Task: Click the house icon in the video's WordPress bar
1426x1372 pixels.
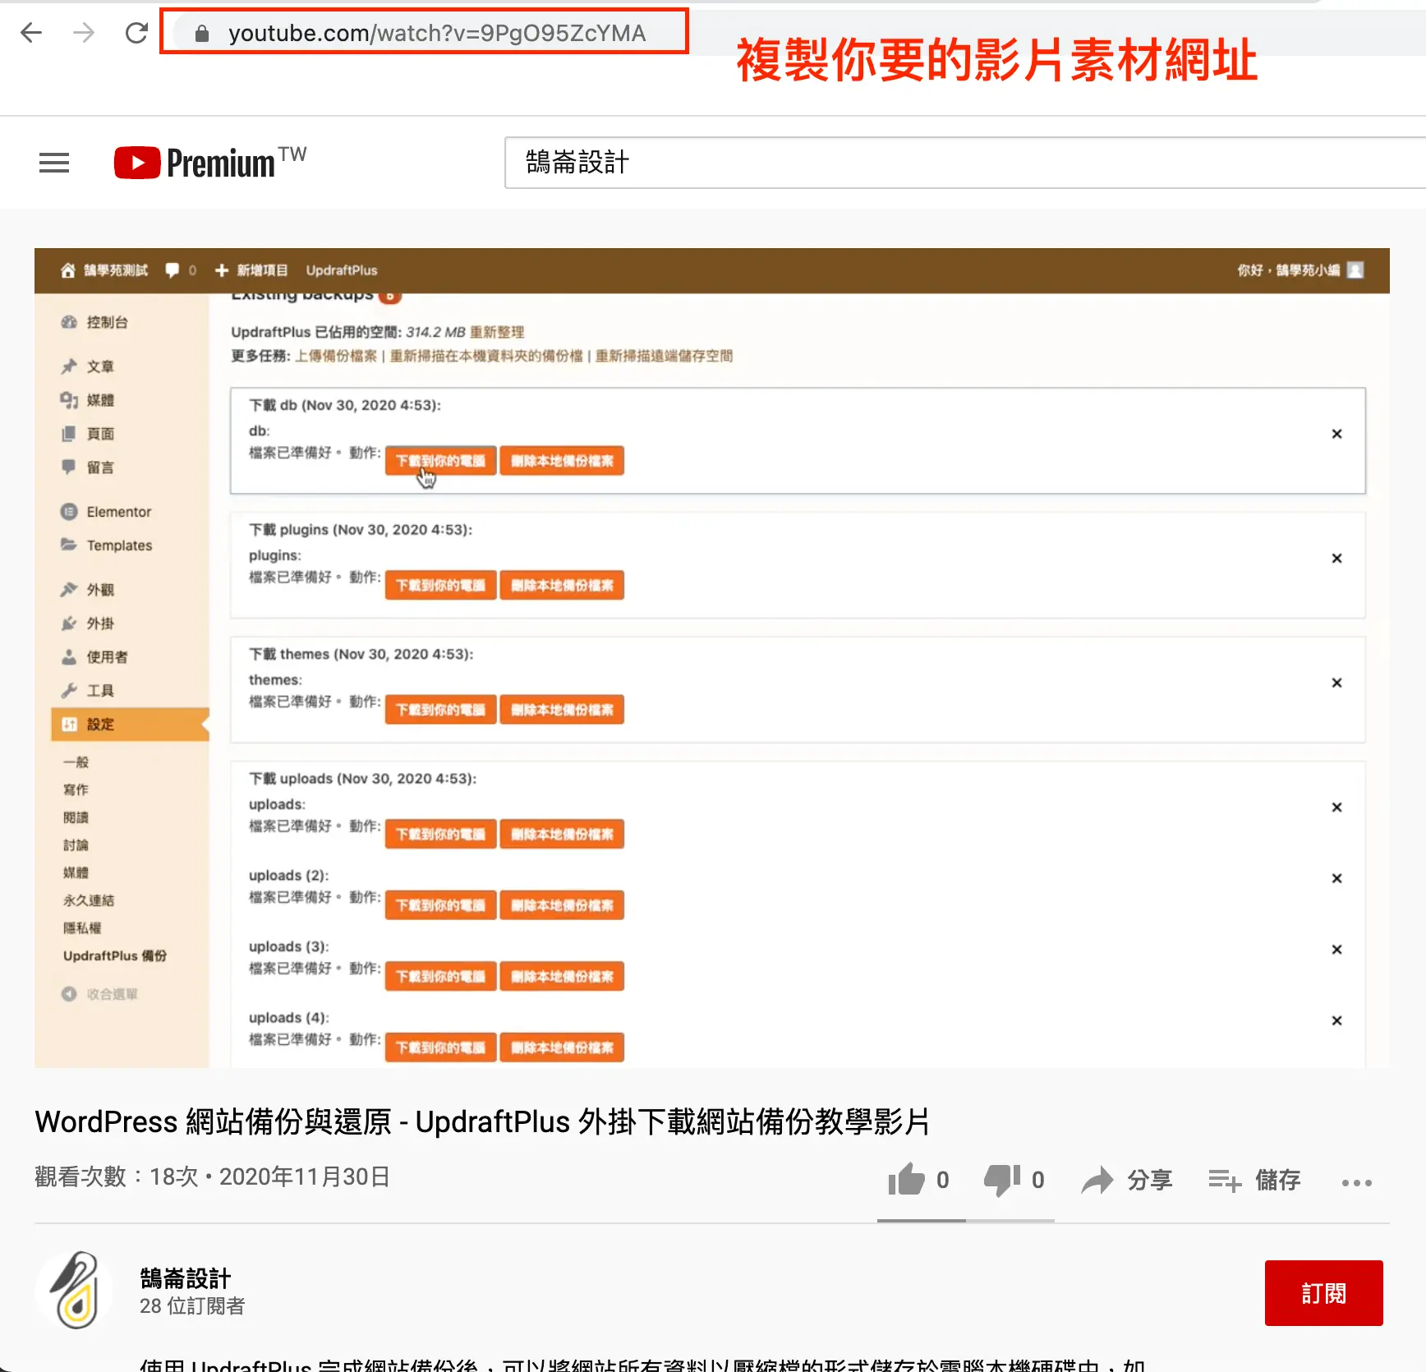Action: pos(68,270)
